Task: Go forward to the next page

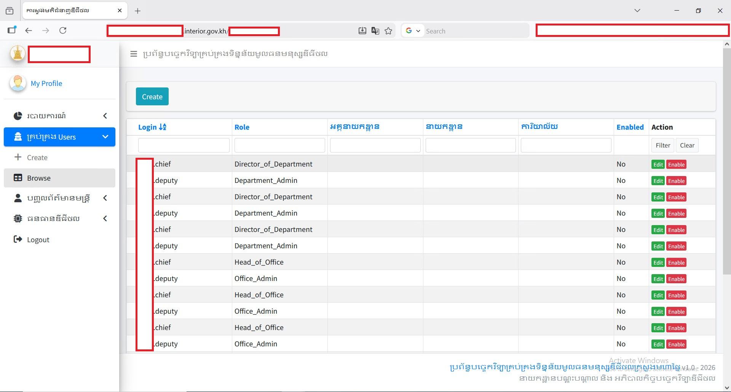Action: [46, 30]
